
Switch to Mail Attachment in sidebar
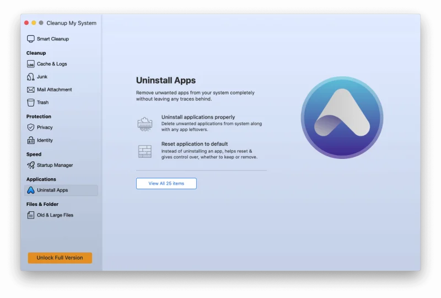pos(55,89)
